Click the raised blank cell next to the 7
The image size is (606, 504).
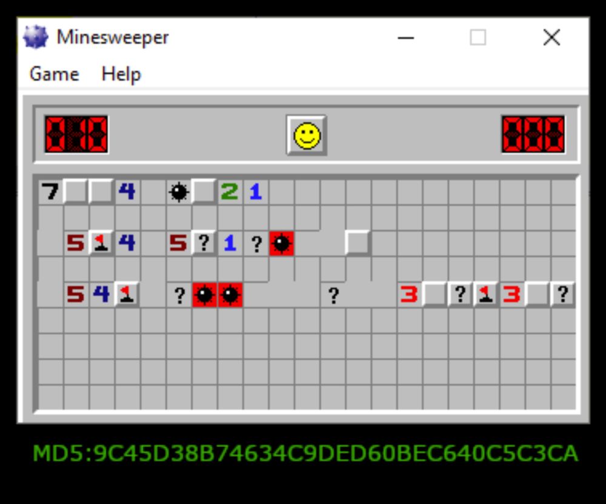(76, 192)
